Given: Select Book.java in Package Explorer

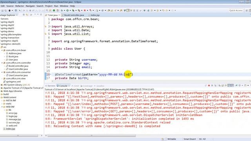Looking at the screenshot, I should (x=13, y=56).
